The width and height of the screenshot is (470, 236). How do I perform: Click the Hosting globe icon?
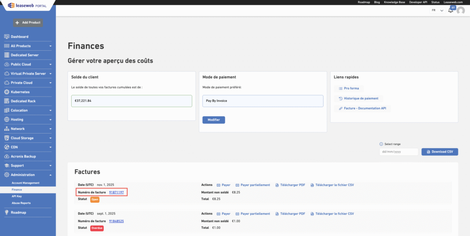(x=6, y=119)
